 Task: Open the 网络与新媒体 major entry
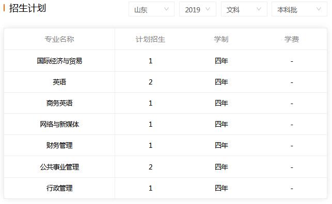59,124
